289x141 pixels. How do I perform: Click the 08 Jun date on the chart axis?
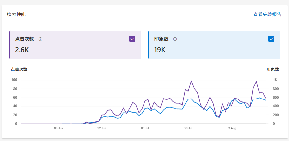(58, 128)
